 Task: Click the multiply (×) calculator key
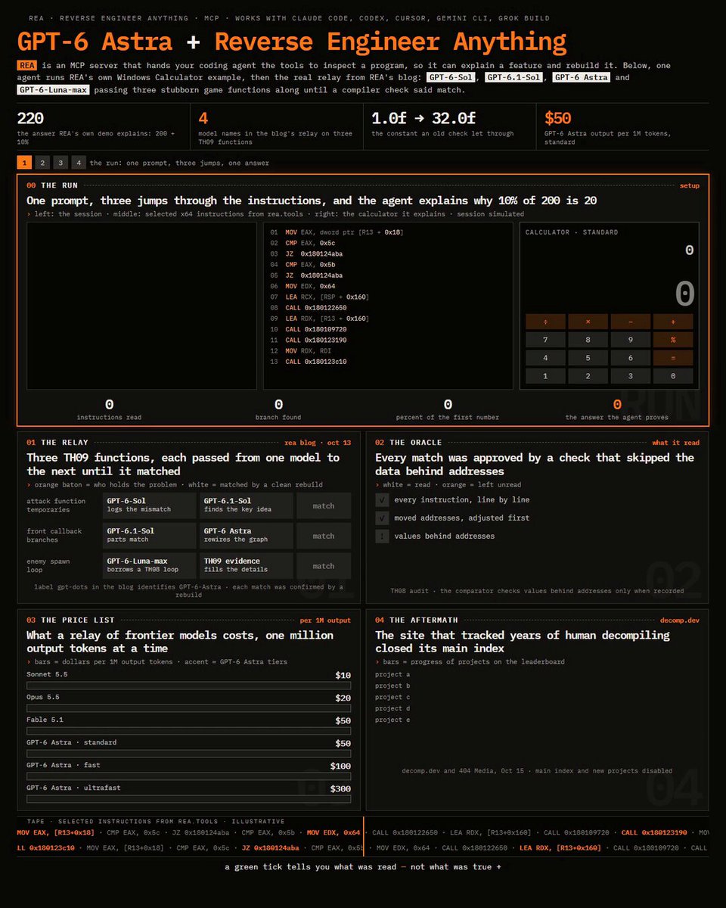coord(588,322)
